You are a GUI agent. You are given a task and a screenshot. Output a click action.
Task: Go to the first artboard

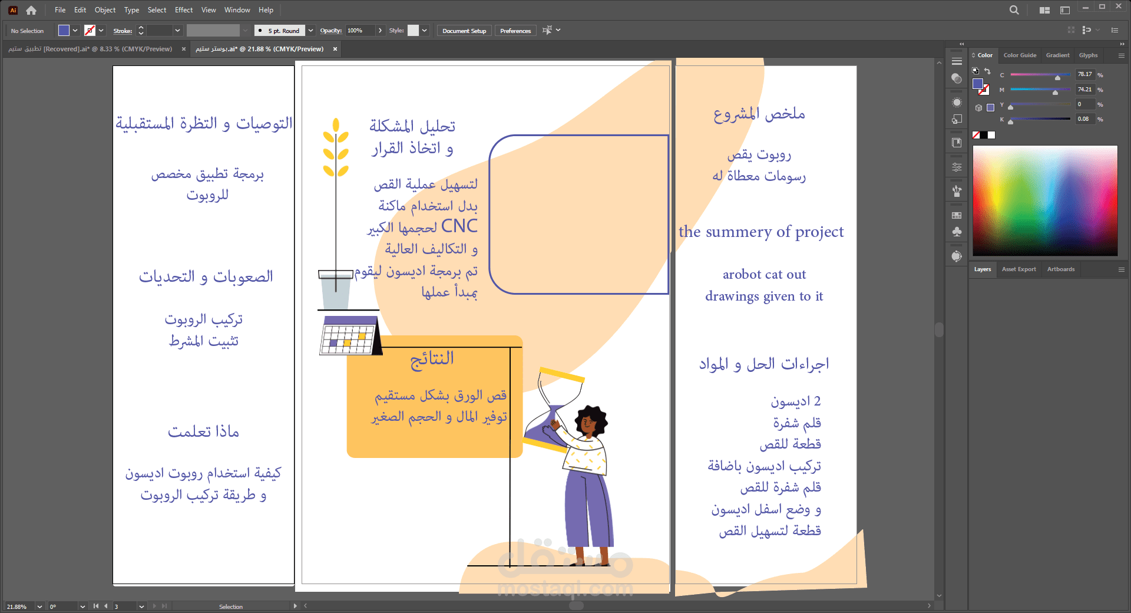tap(96, 606)
